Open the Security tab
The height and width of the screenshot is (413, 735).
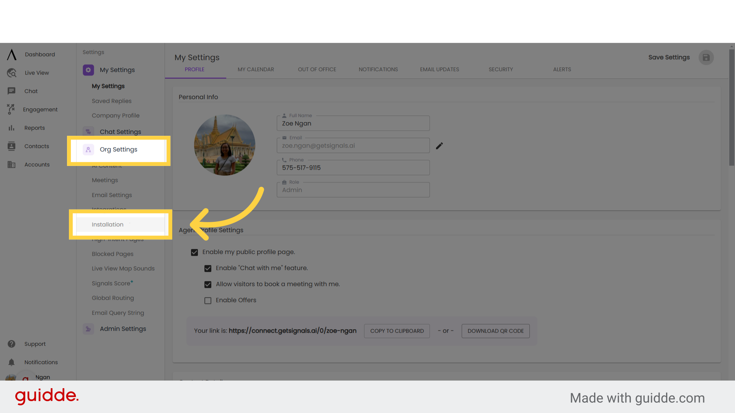click(501, 69)
